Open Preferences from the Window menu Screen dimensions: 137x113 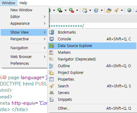(x=24, y=64)
